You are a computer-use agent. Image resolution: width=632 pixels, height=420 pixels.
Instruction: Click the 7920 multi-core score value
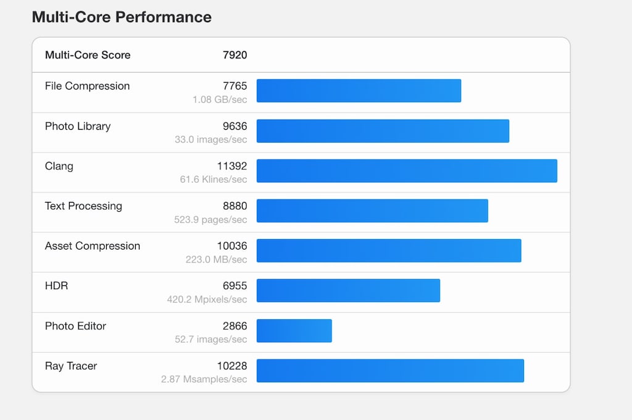235,55
